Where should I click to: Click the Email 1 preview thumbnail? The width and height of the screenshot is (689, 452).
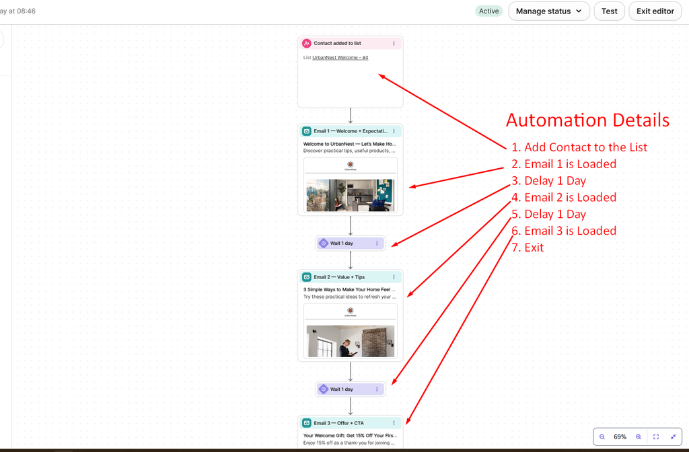click(x=350, y=185)
